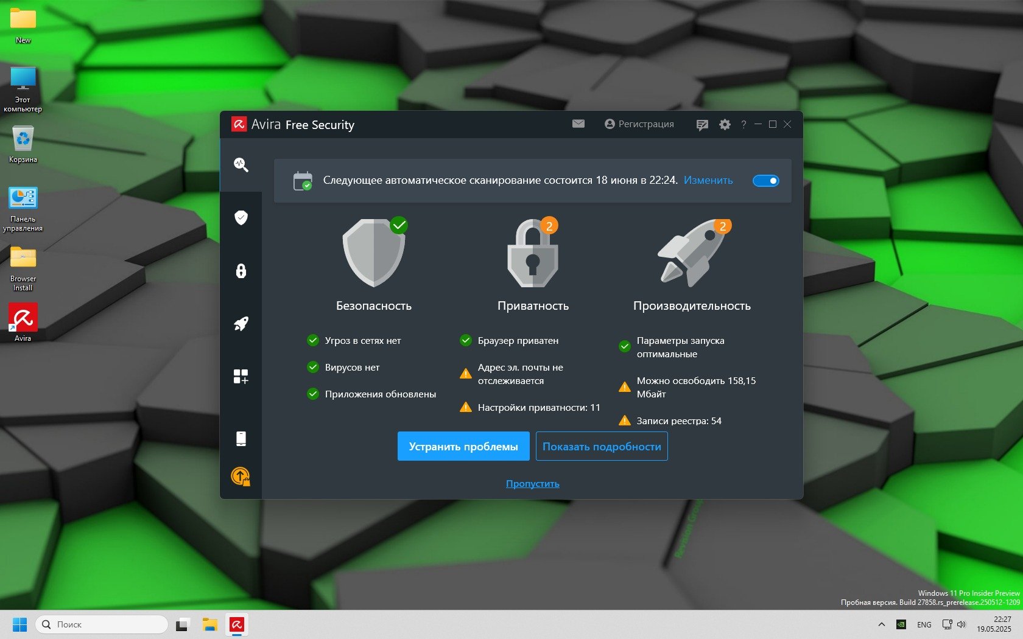The width and height of the screenshot is (1023, 639).
Task: Open the Security shield sidebar section
Action: (x=241, y=218)
